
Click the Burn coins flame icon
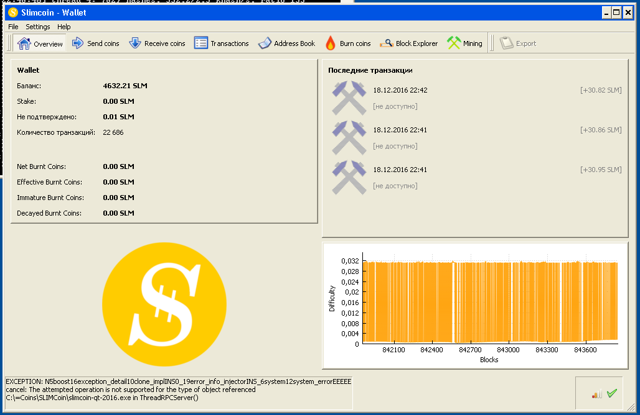coord(331,43)
